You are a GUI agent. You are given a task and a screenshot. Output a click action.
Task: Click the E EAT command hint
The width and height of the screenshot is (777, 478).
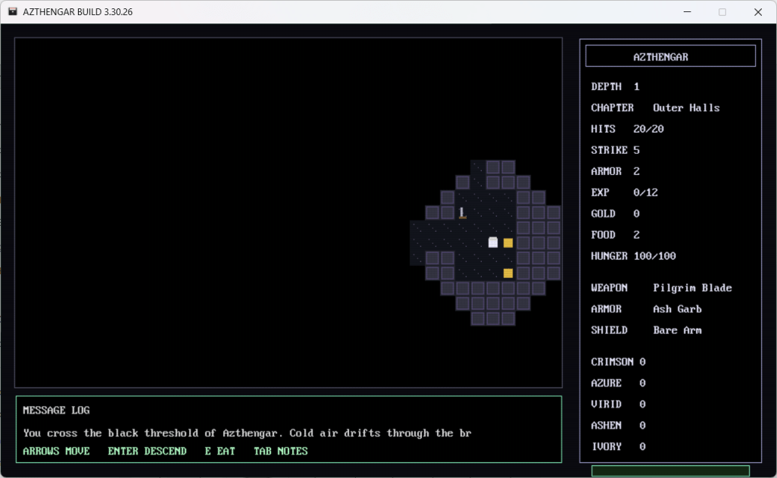tap(220, 451)
